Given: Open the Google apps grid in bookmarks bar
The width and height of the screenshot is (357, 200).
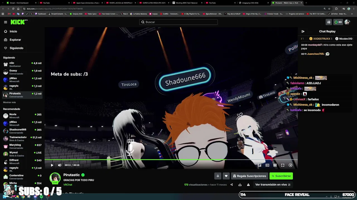Looking at the screenshot, I should 3,14.
